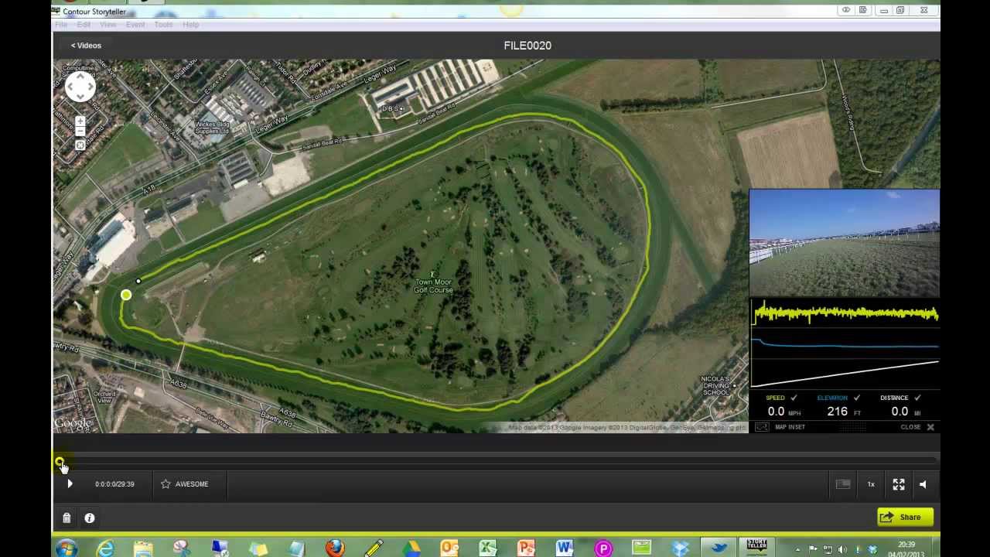Play the FILE0020 video
990x557 pixels.
tap(70, 484)
